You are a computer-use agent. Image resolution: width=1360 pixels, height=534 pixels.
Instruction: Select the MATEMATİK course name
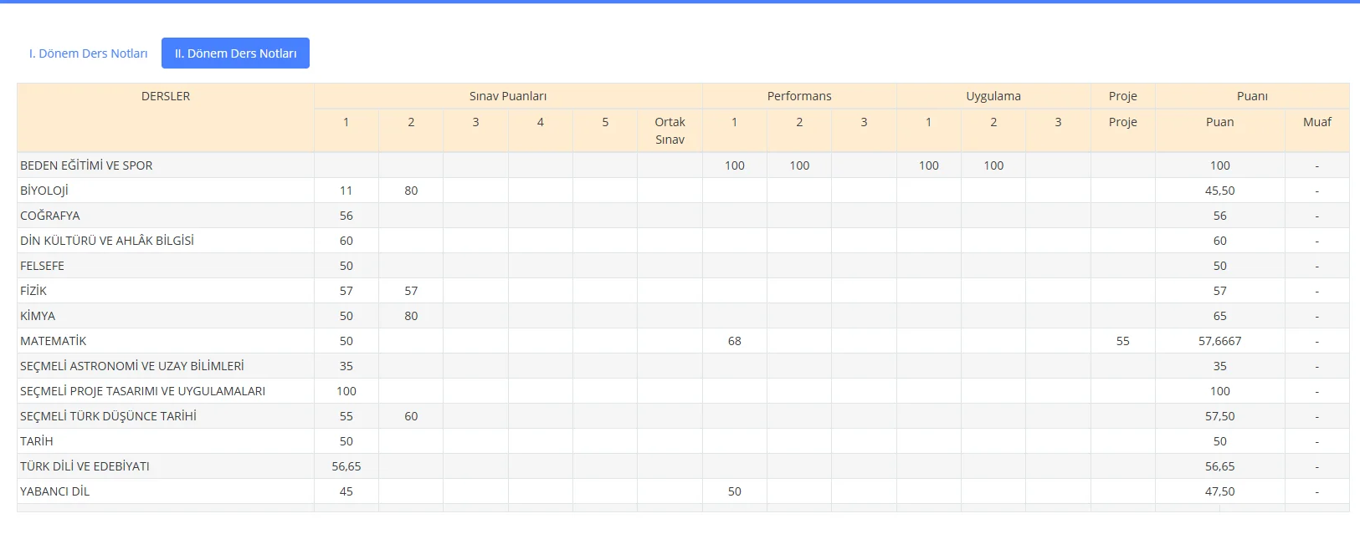pos(54,341)
